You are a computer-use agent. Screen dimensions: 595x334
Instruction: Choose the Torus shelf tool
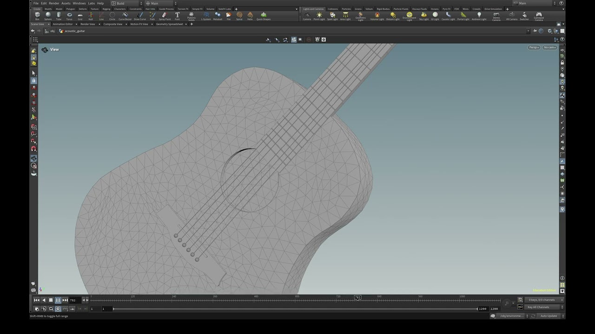coord(69,16)
